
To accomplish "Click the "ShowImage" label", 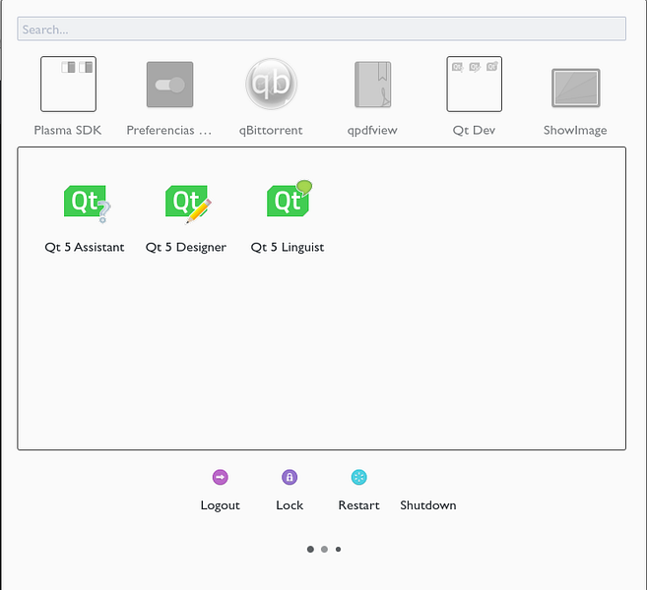I will coord(575,131).
